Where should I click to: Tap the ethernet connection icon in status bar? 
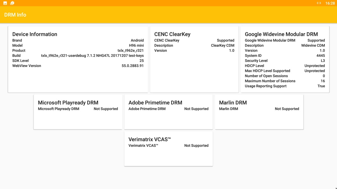tap(319, 3)
